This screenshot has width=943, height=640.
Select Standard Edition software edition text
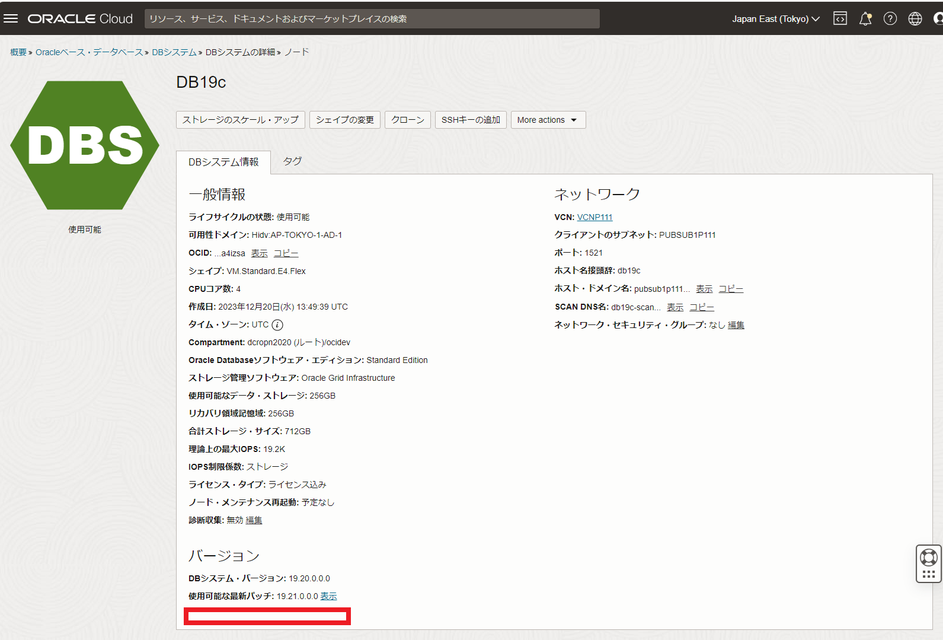pyautogui.click(x=397, y=360)
